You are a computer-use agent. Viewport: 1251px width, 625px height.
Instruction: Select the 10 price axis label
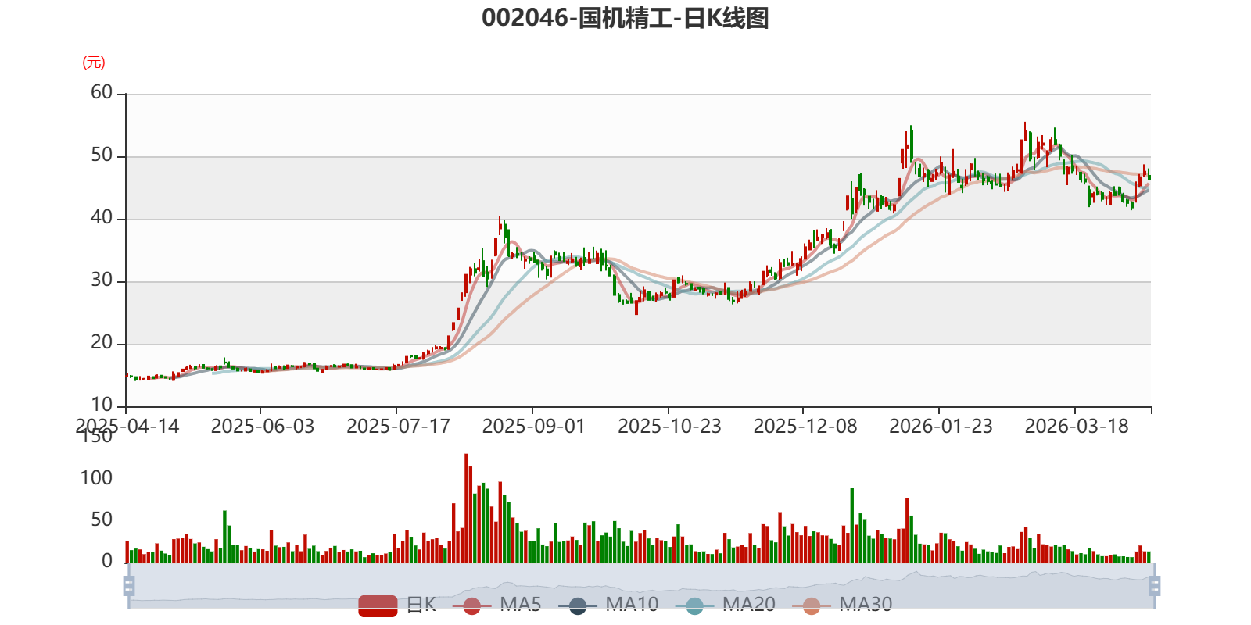click(102, 405)
